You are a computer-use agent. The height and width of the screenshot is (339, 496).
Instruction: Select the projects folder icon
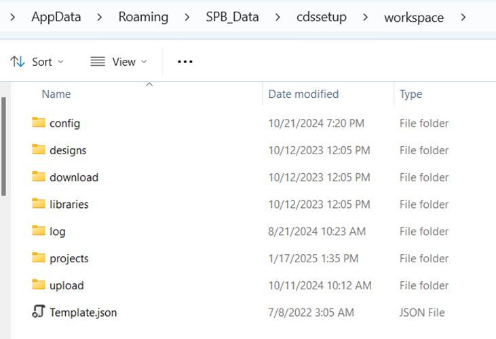38,258
